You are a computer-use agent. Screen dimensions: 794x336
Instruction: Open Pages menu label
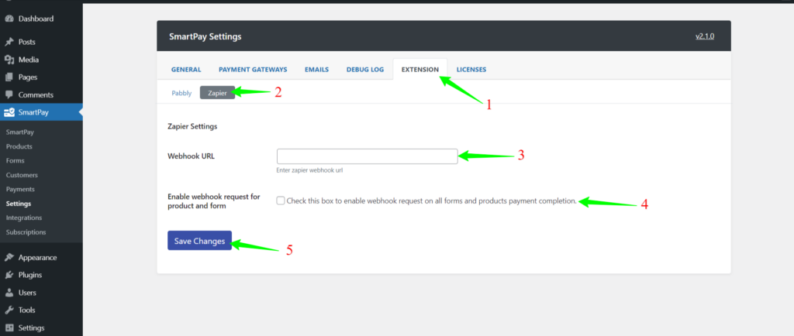click(x=28, y=77)
